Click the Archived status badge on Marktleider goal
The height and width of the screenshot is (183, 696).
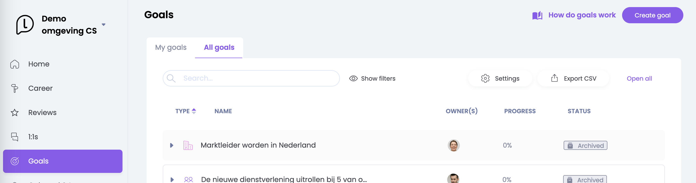585,146
